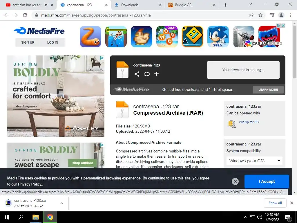Click the clock showing 10:43 AM
The width and height of the screenshot is (297, 223).
[x=272, y=217]
